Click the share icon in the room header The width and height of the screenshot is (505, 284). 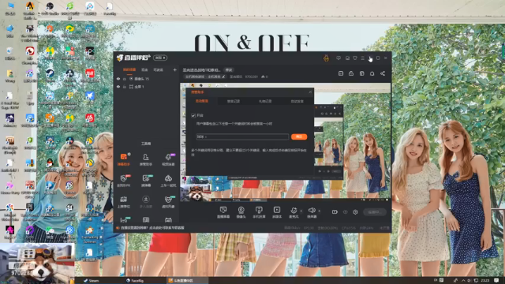[383, 73]
